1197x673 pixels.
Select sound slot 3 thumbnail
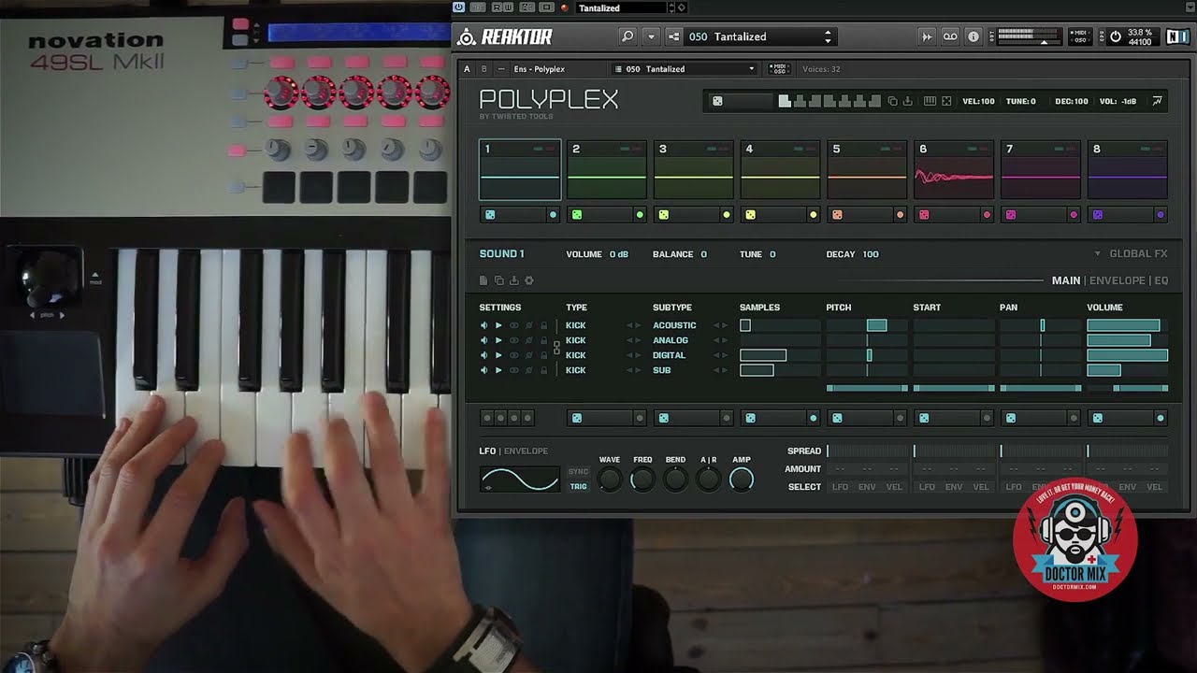point(693,169)
